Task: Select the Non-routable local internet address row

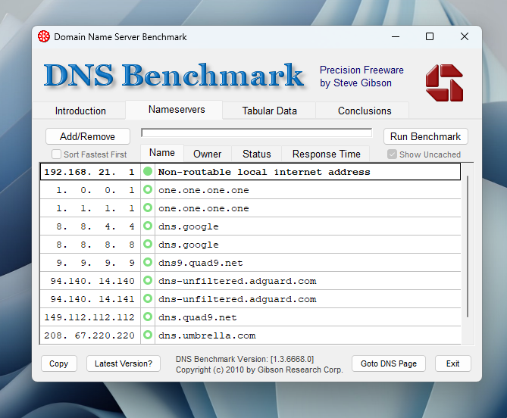Action: [250, 172]
